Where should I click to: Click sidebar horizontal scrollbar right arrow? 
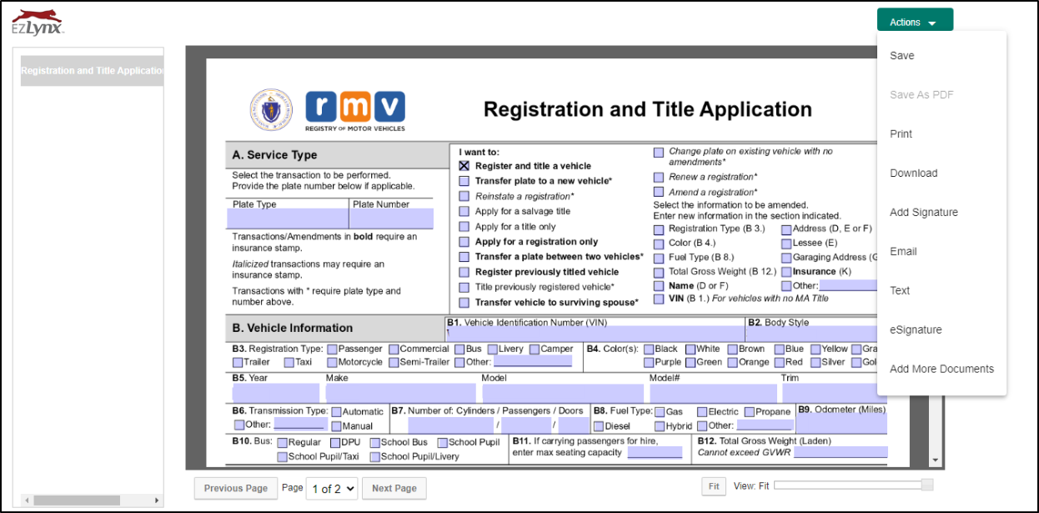[157, 500]
